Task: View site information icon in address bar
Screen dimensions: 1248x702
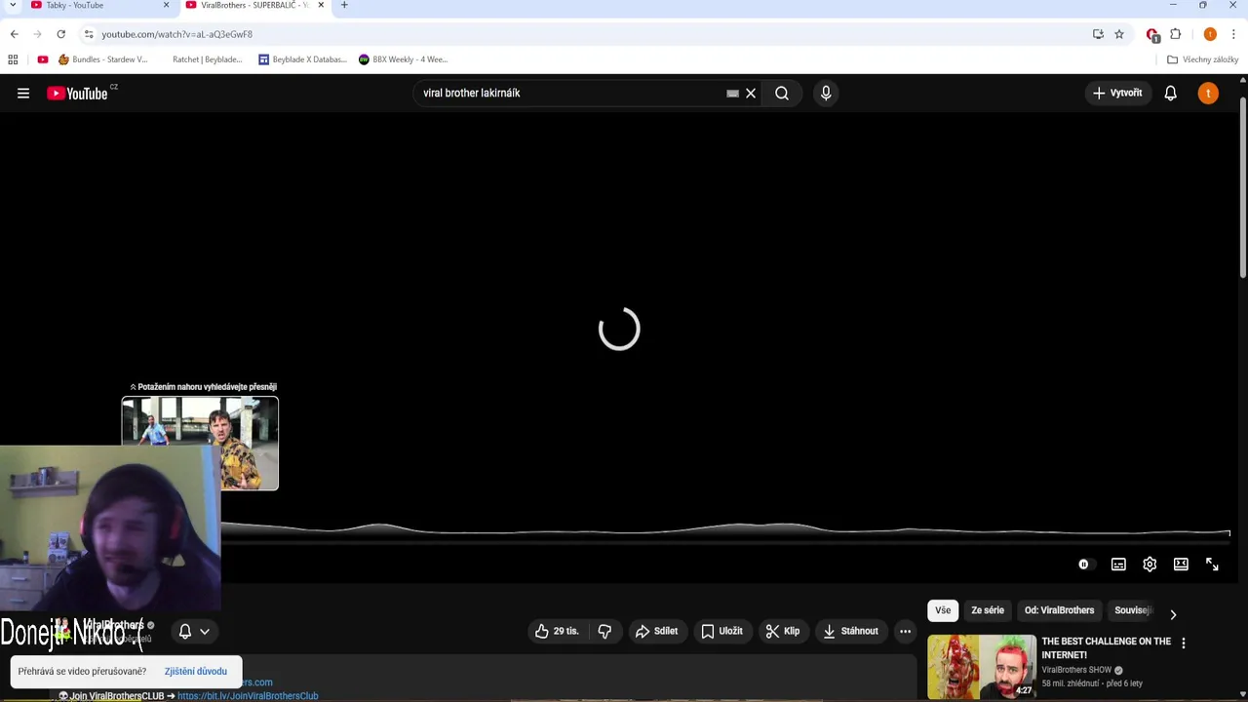Action: point(88,34)
